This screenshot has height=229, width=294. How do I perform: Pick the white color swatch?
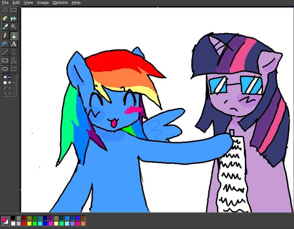pyautogui.click(x=13, y=223)
